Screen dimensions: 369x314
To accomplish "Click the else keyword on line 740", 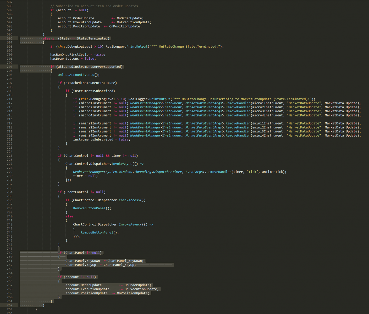I will point(69,216).
